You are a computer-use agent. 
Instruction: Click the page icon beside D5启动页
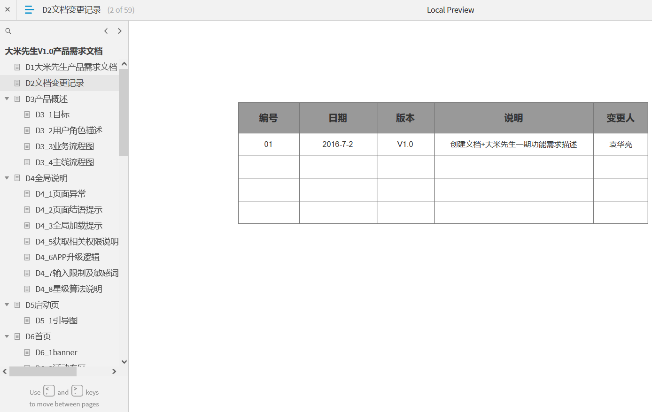point(17,305)
